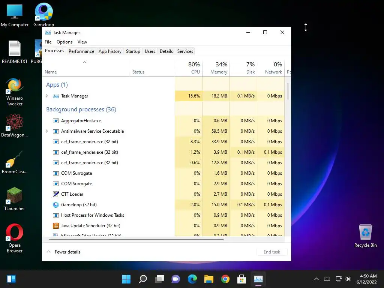This screenshot has height=288, width=384.
Task: Click the touch keyboard tray icon
Action: pos(327,279)
